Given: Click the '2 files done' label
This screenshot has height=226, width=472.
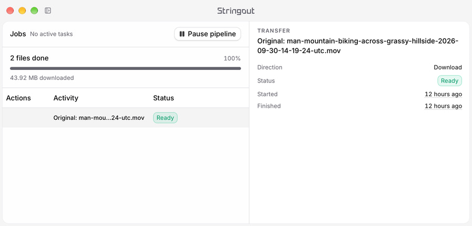Looking at the screenshot, I should [29, 58].
